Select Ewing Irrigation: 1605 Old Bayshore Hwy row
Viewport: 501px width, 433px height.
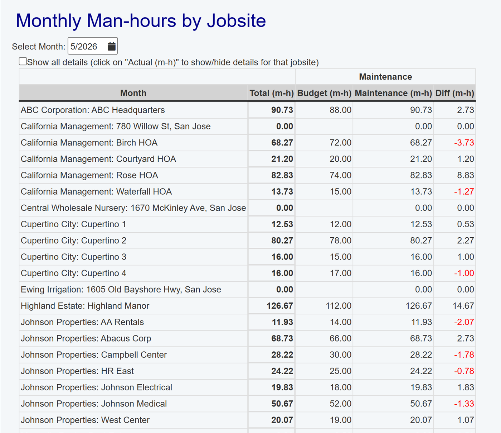[x=121, y=290]
